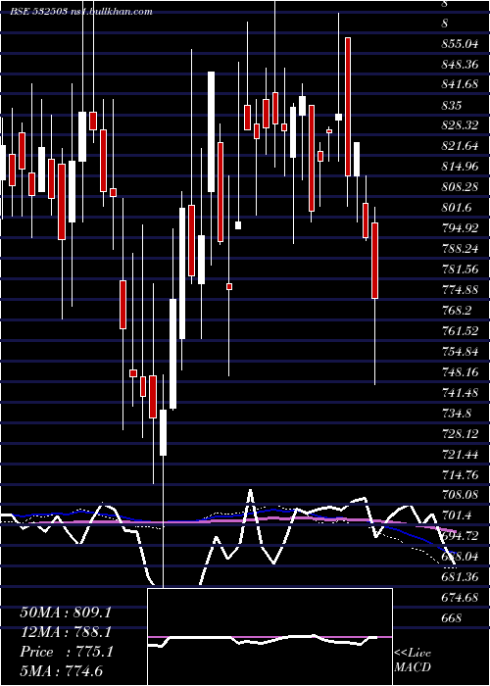Click the 821.64 price level label

[x=460, y=146]
